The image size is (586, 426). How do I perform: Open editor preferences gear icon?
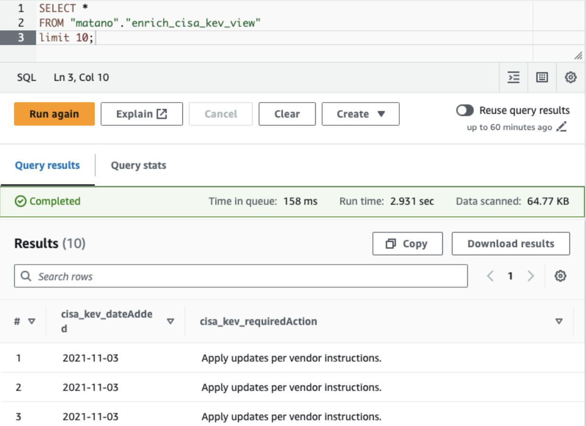(571, 77)
